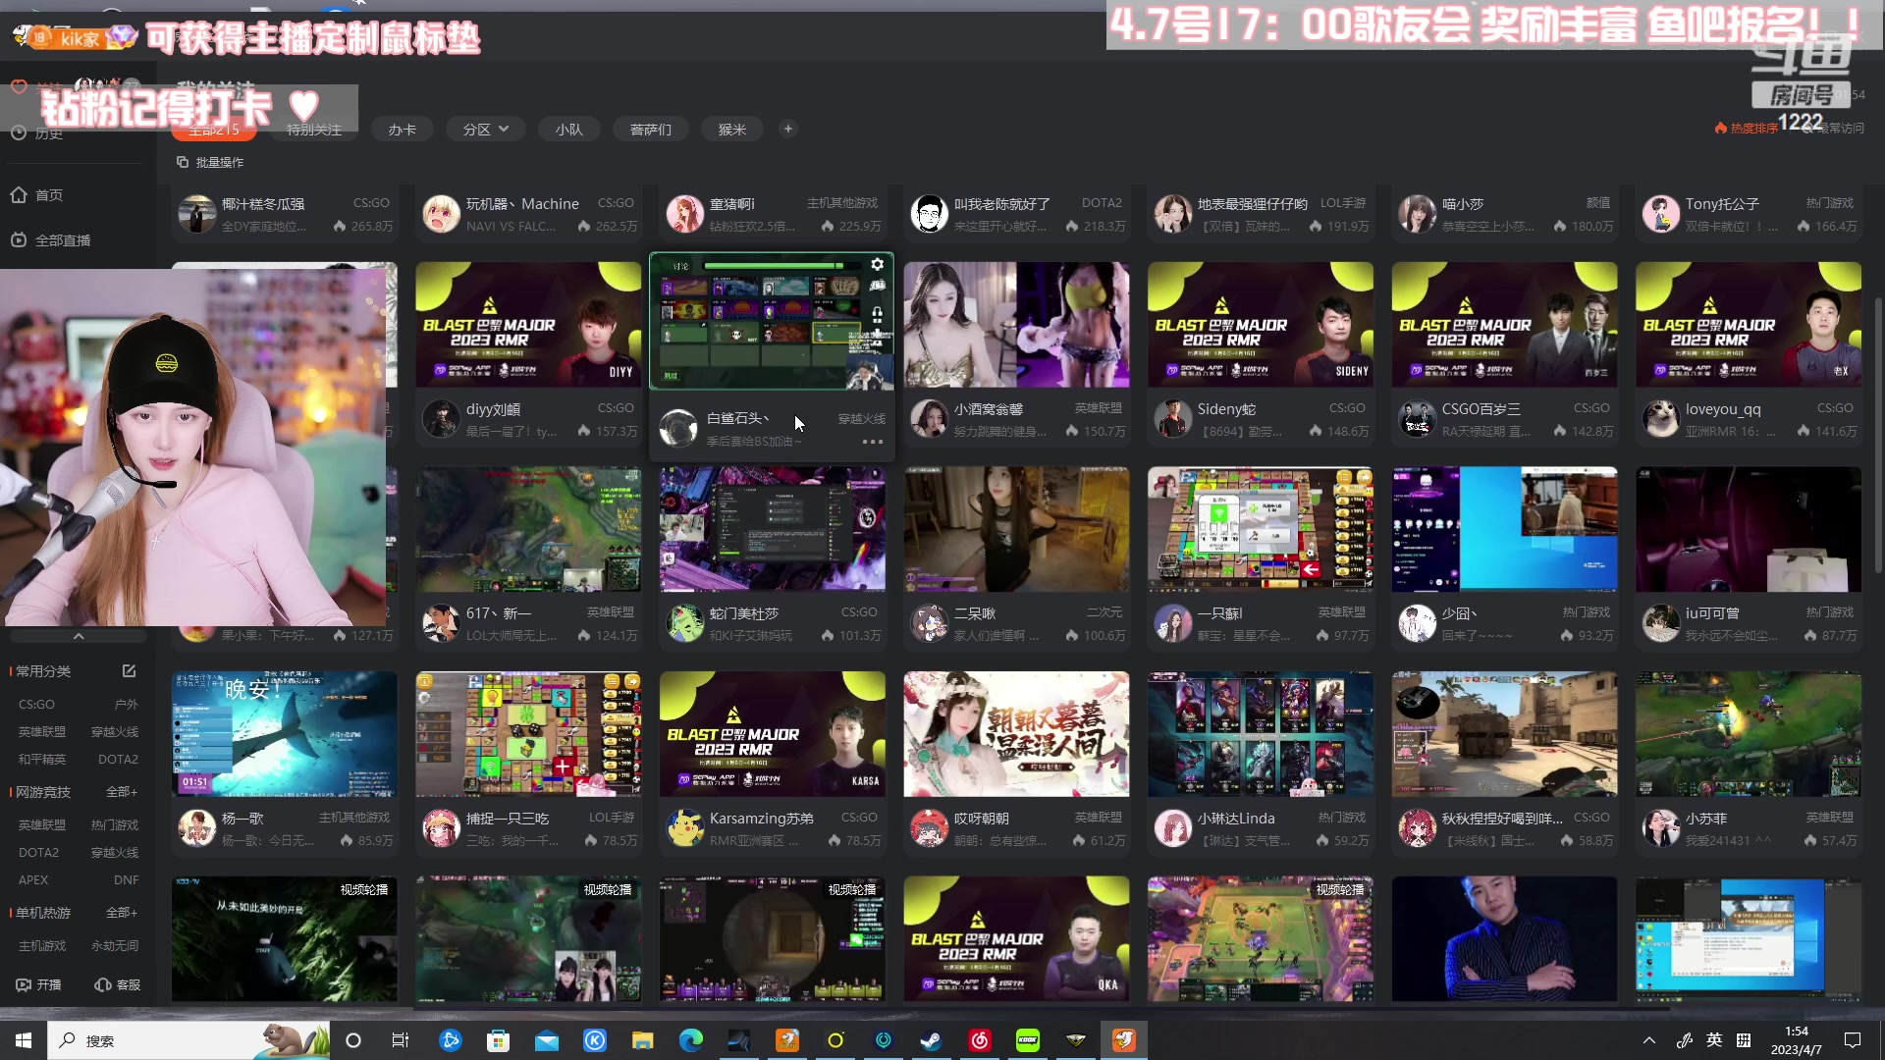Open clock showing 1:54 2023/4/7
Viewport: 1885px width, 1060px height.
(x=1797, y=1040)
